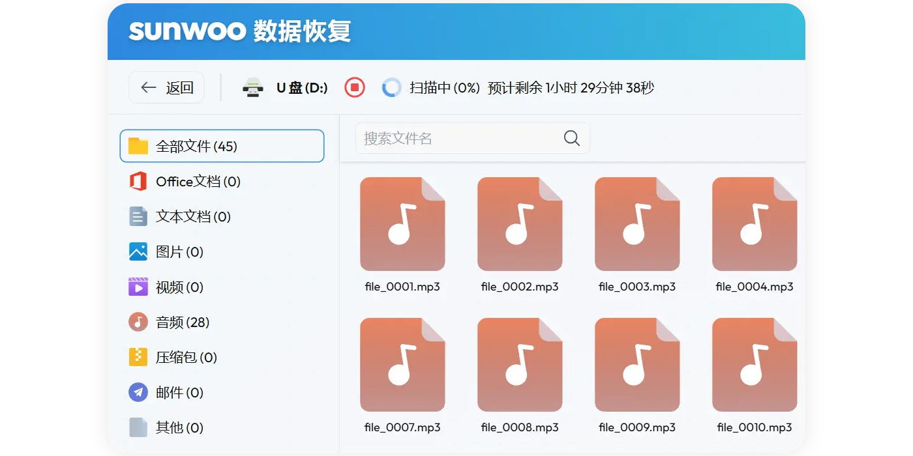Click the SUNWOO 数据恢复 logo
The image size is (913, 456).
click(240, 31)
